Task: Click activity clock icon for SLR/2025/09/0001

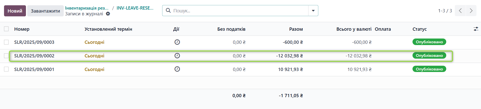Action: (177, 69)
